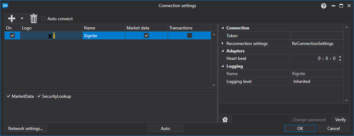Select the Logging level property label

[x=239, y=81]
